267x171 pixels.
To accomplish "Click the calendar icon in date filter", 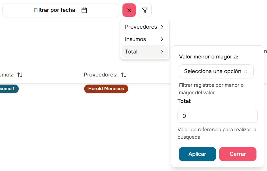I will 84,10.
